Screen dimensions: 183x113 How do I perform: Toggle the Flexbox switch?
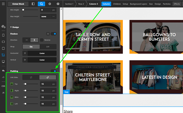[x=54, y=34]
